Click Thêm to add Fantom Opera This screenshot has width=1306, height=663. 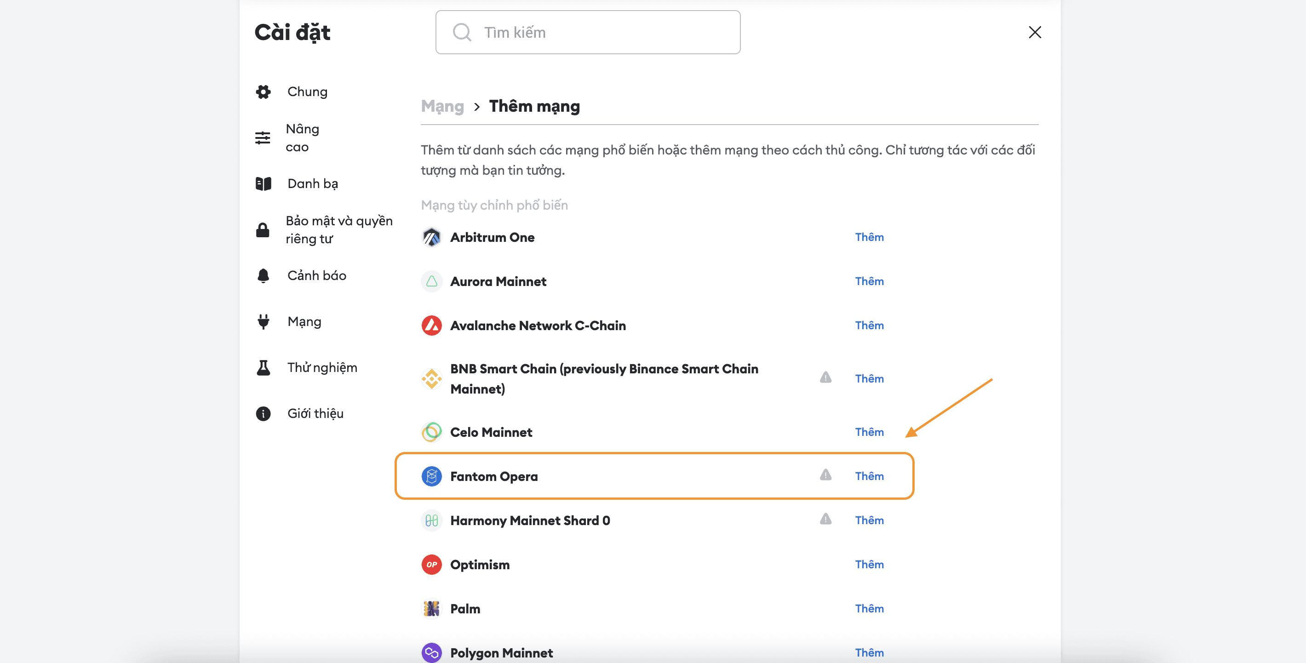click(x=869, y=476)
